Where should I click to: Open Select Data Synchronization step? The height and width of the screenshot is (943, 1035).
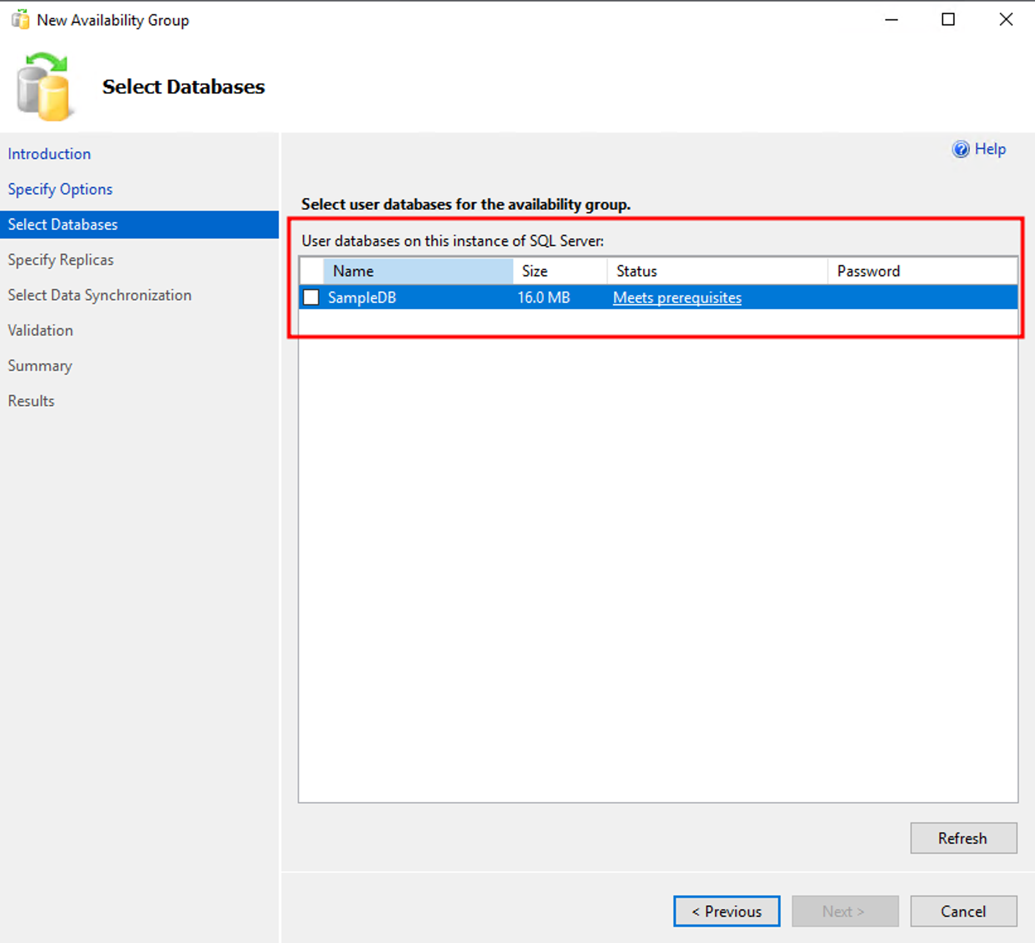99,295
